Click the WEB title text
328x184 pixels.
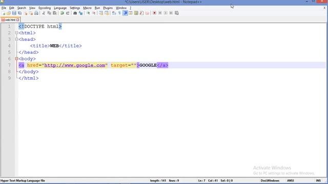[x=54, y=46]
